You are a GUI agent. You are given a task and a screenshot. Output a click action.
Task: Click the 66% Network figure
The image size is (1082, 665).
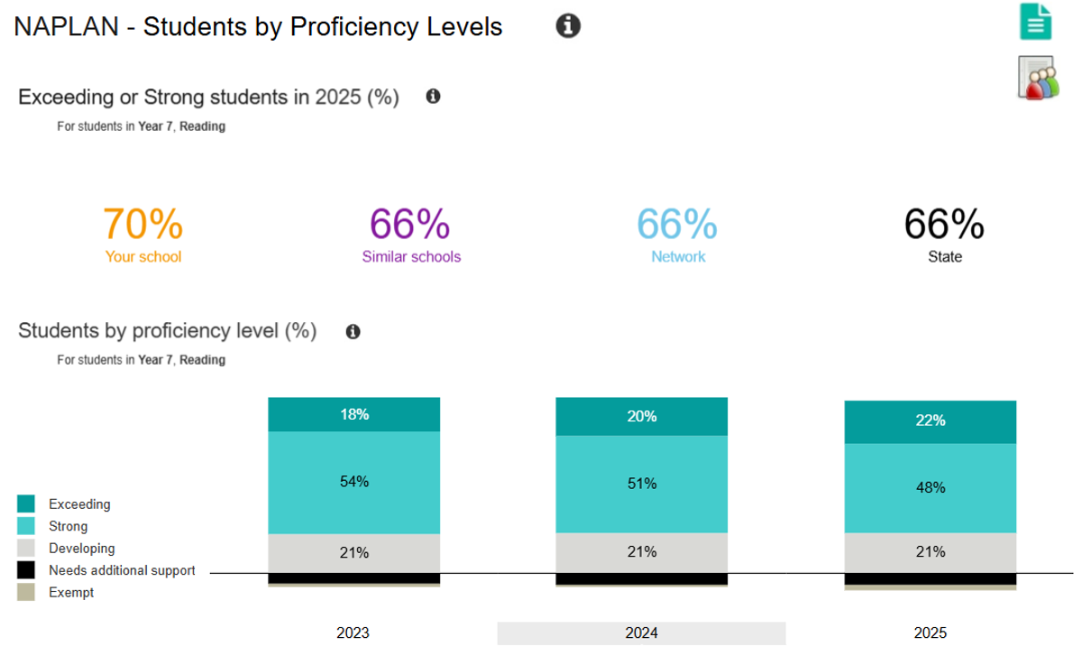tap(677, 224)
